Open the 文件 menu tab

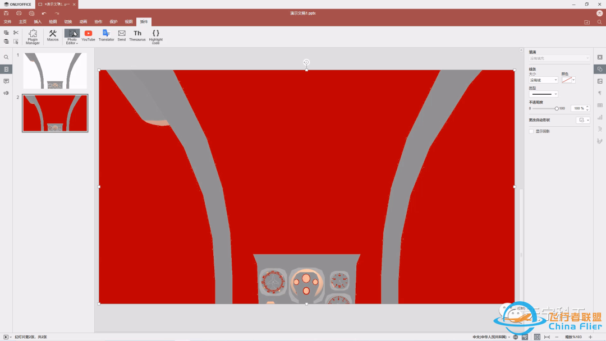(7, 22)
